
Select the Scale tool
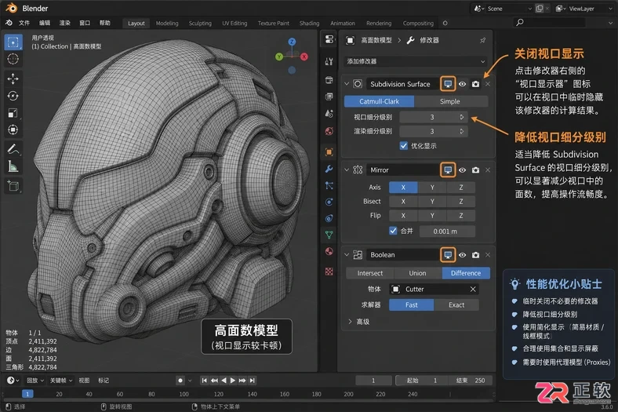[x=13, y=113]
